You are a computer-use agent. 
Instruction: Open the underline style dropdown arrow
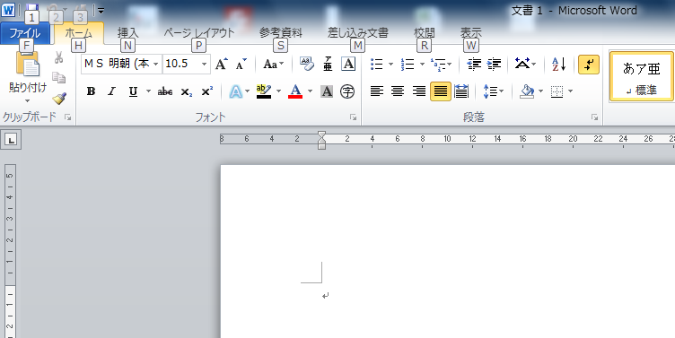[x=148, y=91]
